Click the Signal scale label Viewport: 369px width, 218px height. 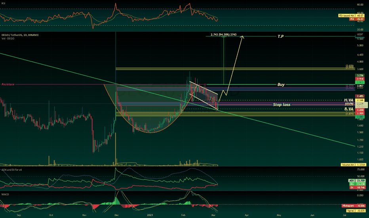(x=350, y=211)
